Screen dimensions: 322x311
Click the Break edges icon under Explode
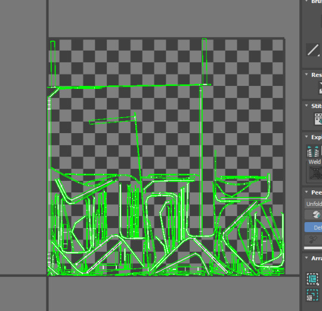313,152
